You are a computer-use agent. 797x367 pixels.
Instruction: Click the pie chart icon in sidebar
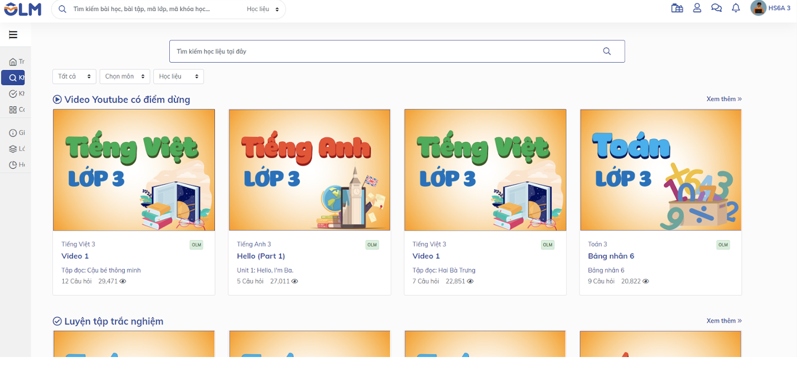click(13, 165)
